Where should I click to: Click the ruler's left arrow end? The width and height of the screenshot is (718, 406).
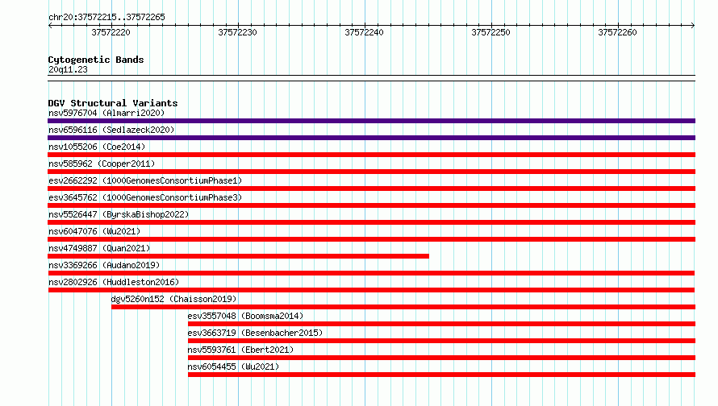[x=50, y=26]
